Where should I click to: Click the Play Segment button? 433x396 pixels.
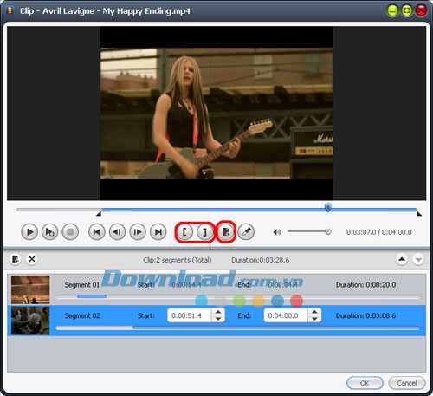[x=50, y=232]
